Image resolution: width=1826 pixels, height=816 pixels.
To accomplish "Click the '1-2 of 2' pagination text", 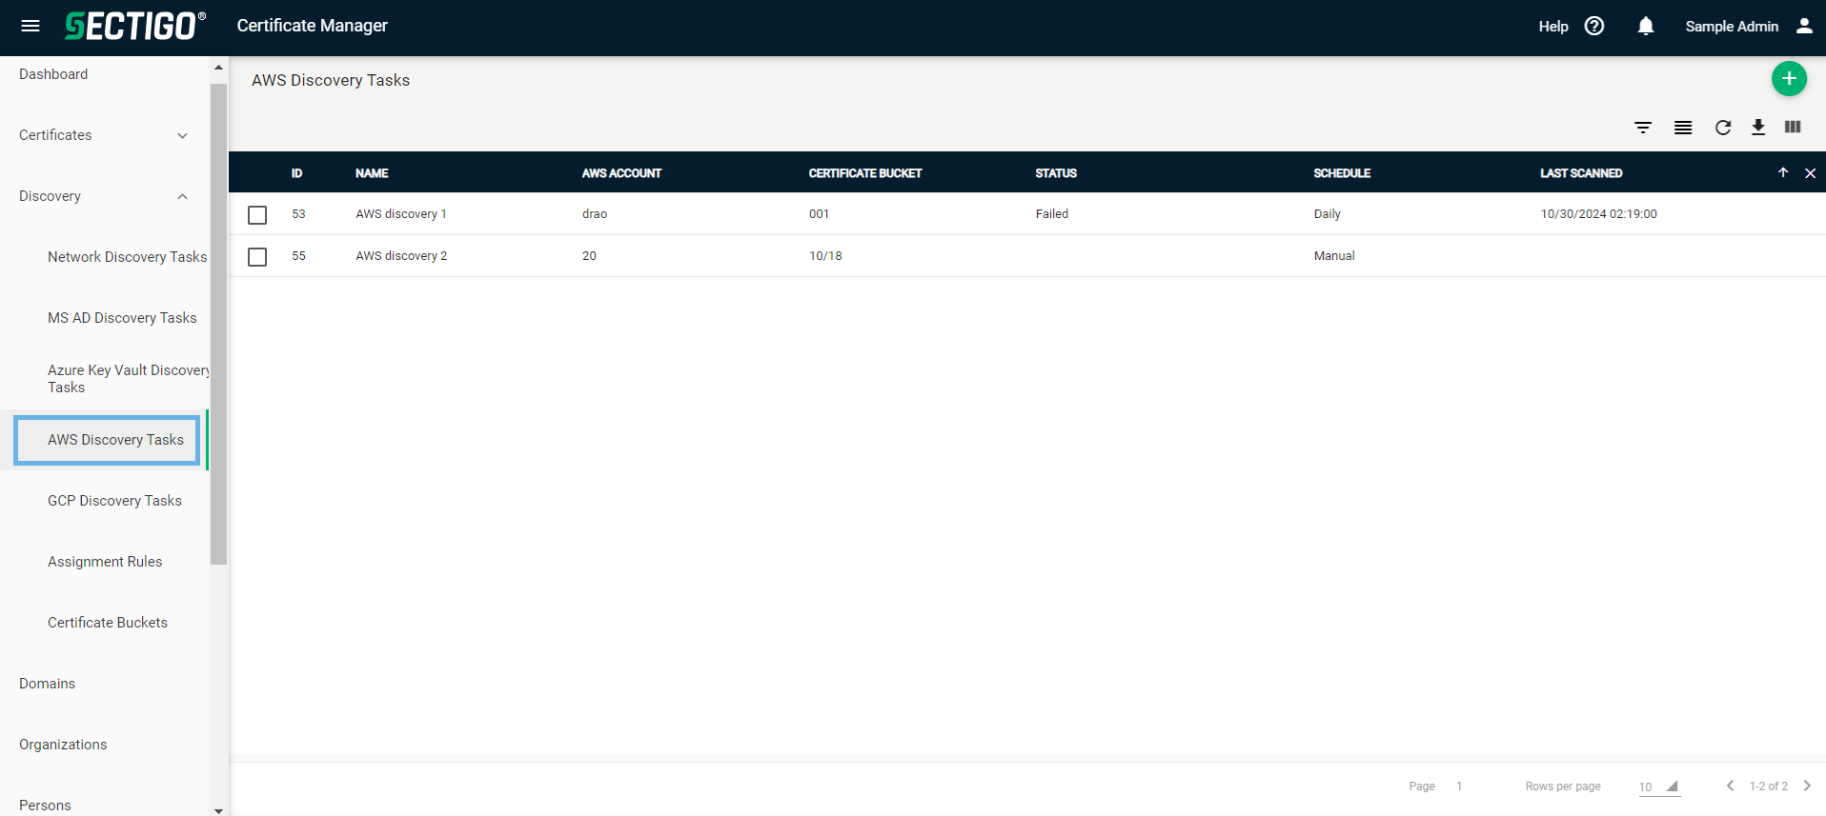I will (x=1769, y=786).
